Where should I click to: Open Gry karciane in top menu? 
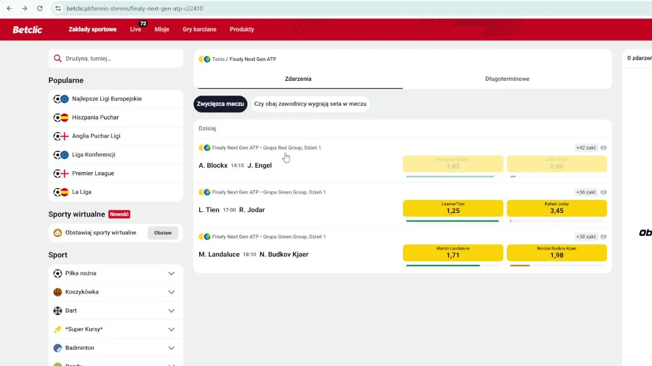tap(200, 29)
